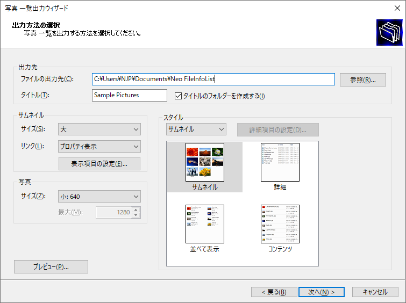Proceed with the 次へ button

[x=322, y=292]
